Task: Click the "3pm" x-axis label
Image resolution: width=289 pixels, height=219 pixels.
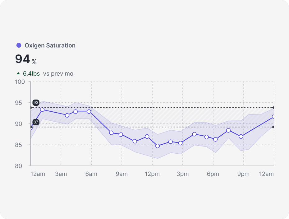Action: (183, 174)
